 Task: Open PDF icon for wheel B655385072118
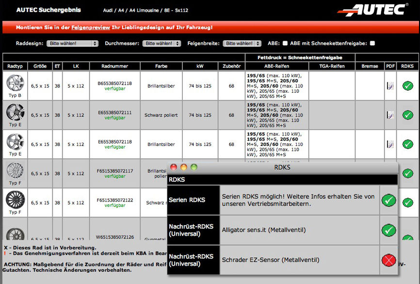pos(390,86)
